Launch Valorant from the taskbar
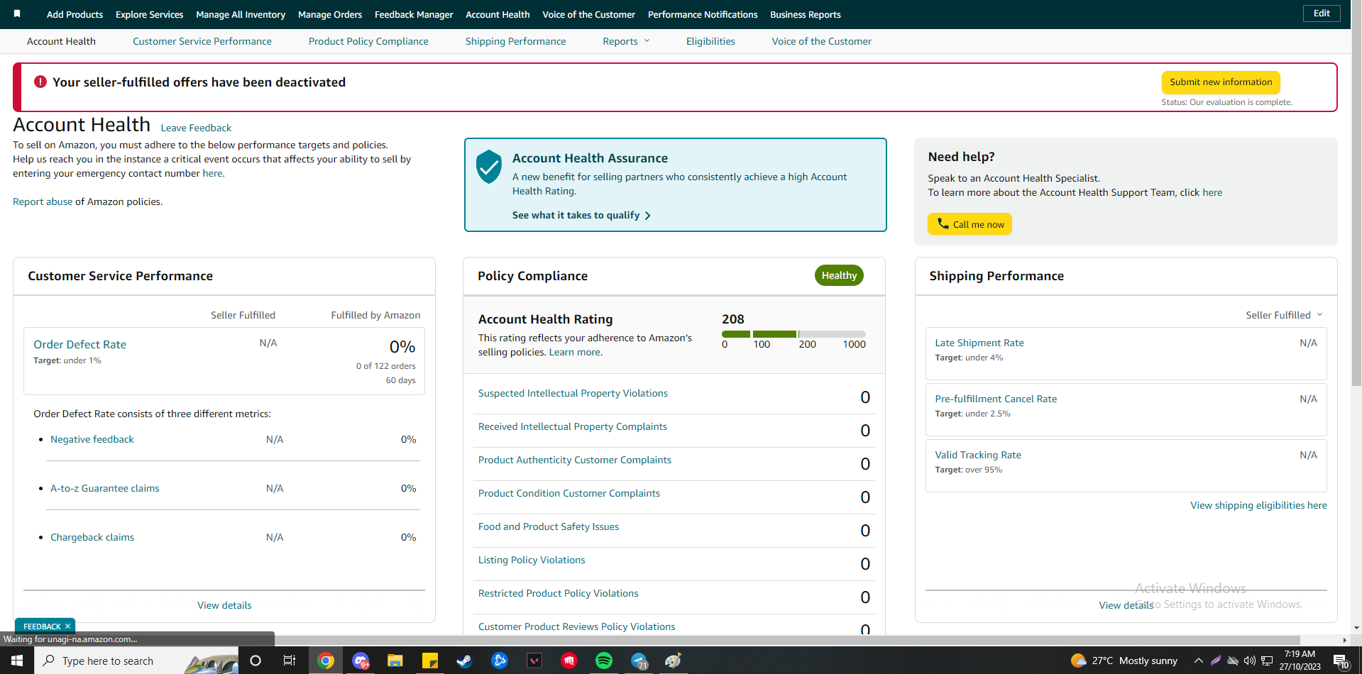 tap(534, 661)
